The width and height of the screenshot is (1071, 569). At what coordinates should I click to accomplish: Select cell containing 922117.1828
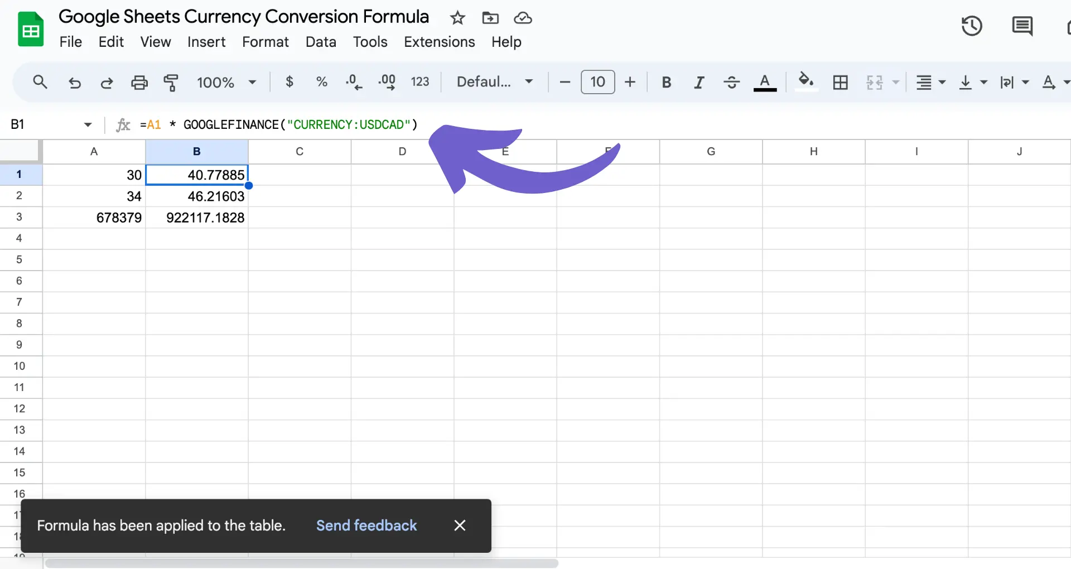click(x=196, y=218)
